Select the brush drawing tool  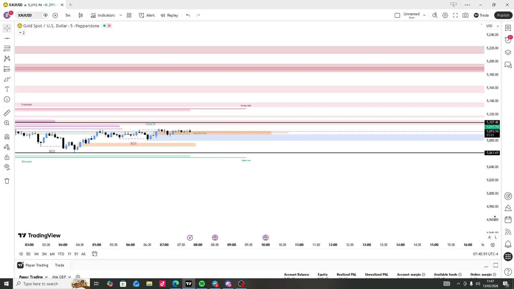pyautogui.click(x=7, y=79)
